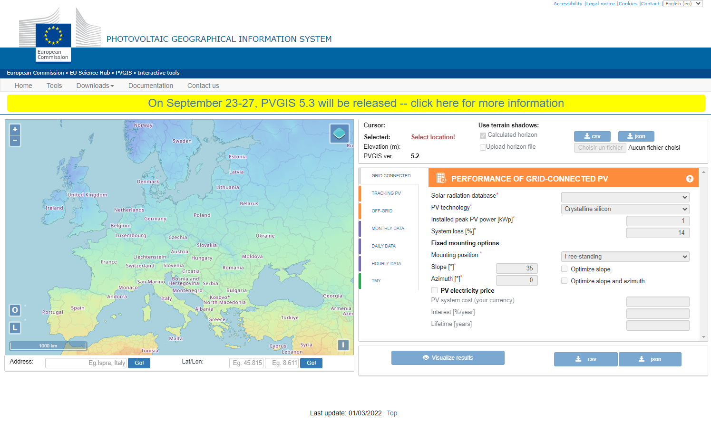
Task: Click on Germany on the map
Action: click(x=156, y=219)
